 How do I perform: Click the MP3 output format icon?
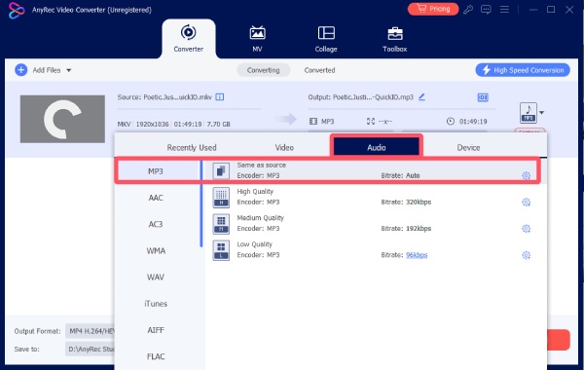(529, 113)
